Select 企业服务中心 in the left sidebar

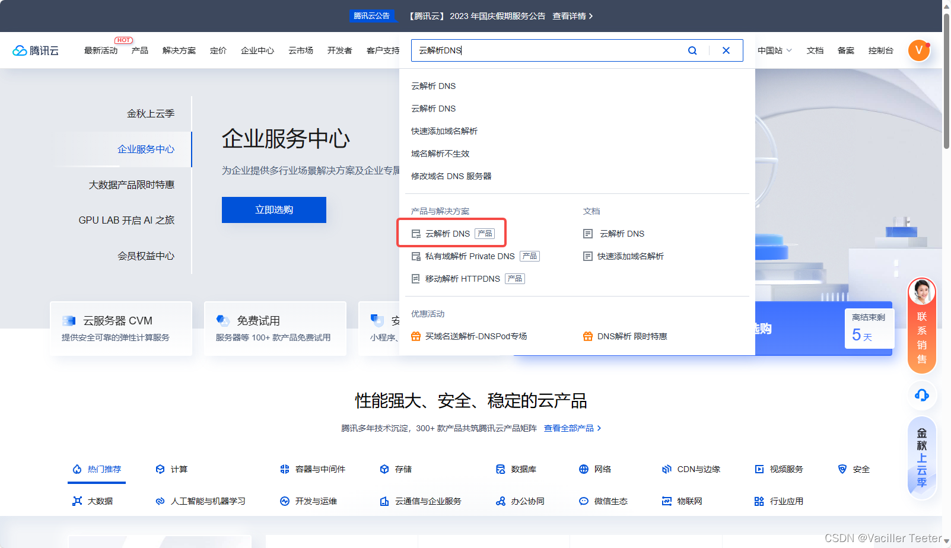click(x=146, y=149)
